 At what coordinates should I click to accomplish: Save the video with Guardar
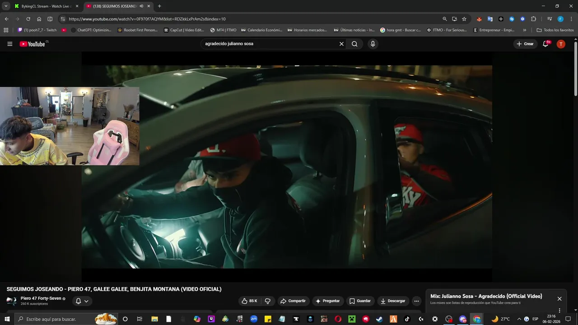coord(360,301)
